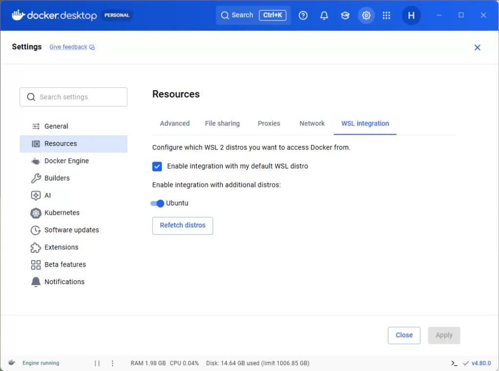The image size is (499, 371).
Task: Switch to the Proxies tab
Action: (269, 124)
